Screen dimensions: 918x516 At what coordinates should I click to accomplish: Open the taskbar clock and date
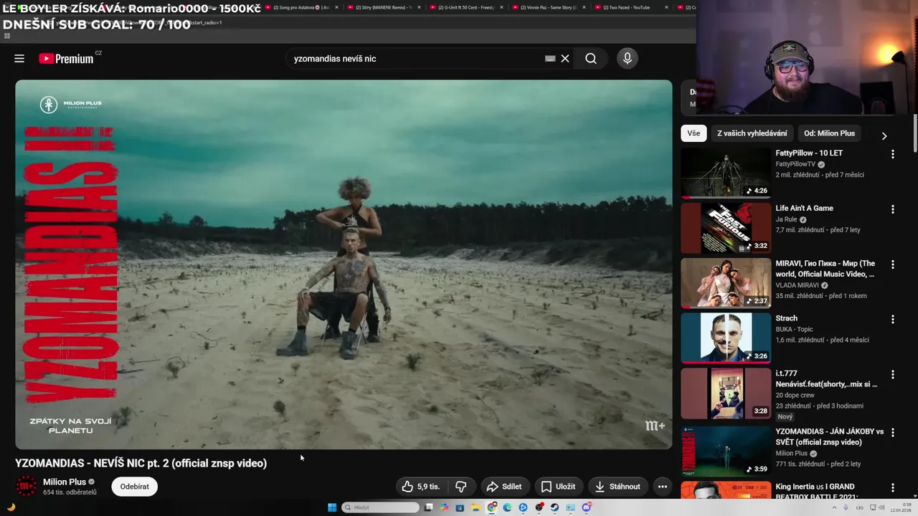(x=902, y=507)
